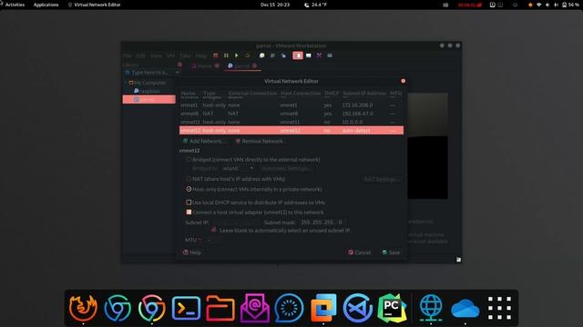Click the pause icon in VMware toolbar
Image resolution: width=583 pixels, height=327 pixels.
(226, 55)
